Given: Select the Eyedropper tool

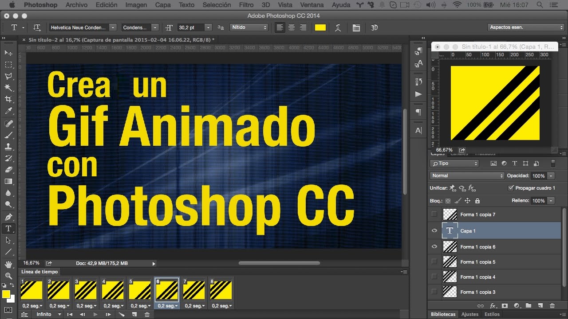Looking at the screenshot, I should tap(8, 111).
